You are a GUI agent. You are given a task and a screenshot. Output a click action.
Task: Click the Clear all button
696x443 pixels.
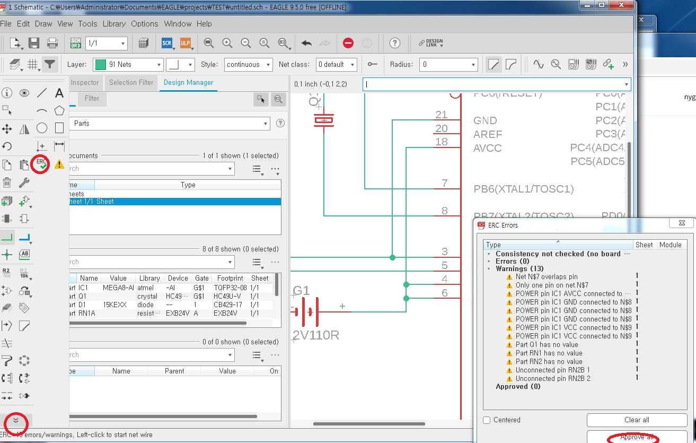[637, 420]
